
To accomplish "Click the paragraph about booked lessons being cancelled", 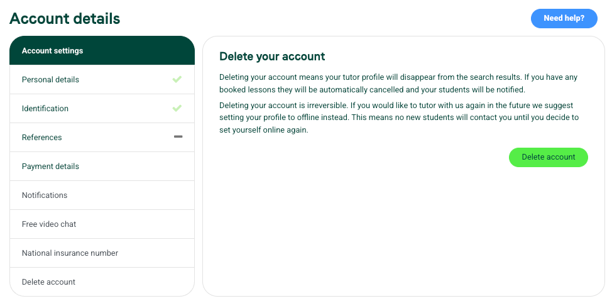I will click(398, 84).
